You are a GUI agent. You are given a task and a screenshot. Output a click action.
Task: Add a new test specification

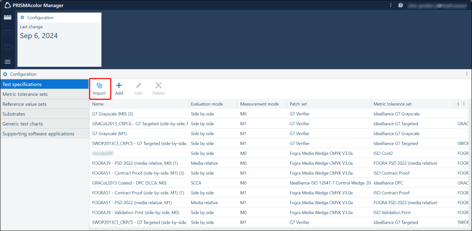[x=118, y=86]
